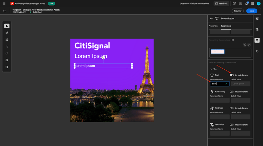Click the Font Family Parameter Name field
Screen dimensions: 263x146
coord(220,100)
